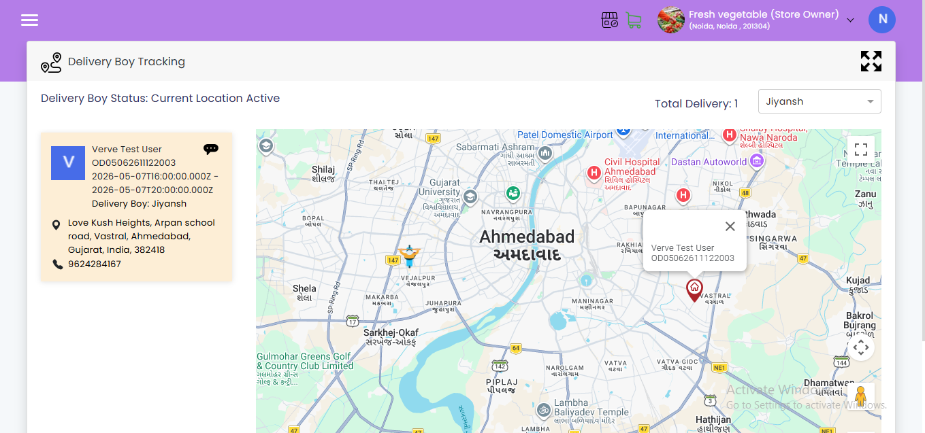Click the Gujarat University marker icon
Image resolution: width=925 pixels, height=433 pixels.
pyautogui.click(x=469, y=197)
